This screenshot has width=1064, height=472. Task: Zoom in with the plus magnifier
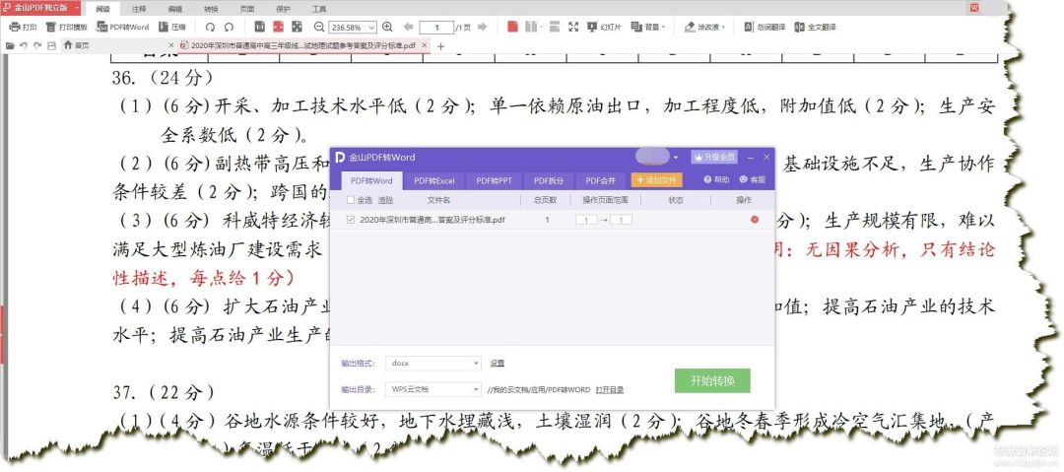click(387, 28)
